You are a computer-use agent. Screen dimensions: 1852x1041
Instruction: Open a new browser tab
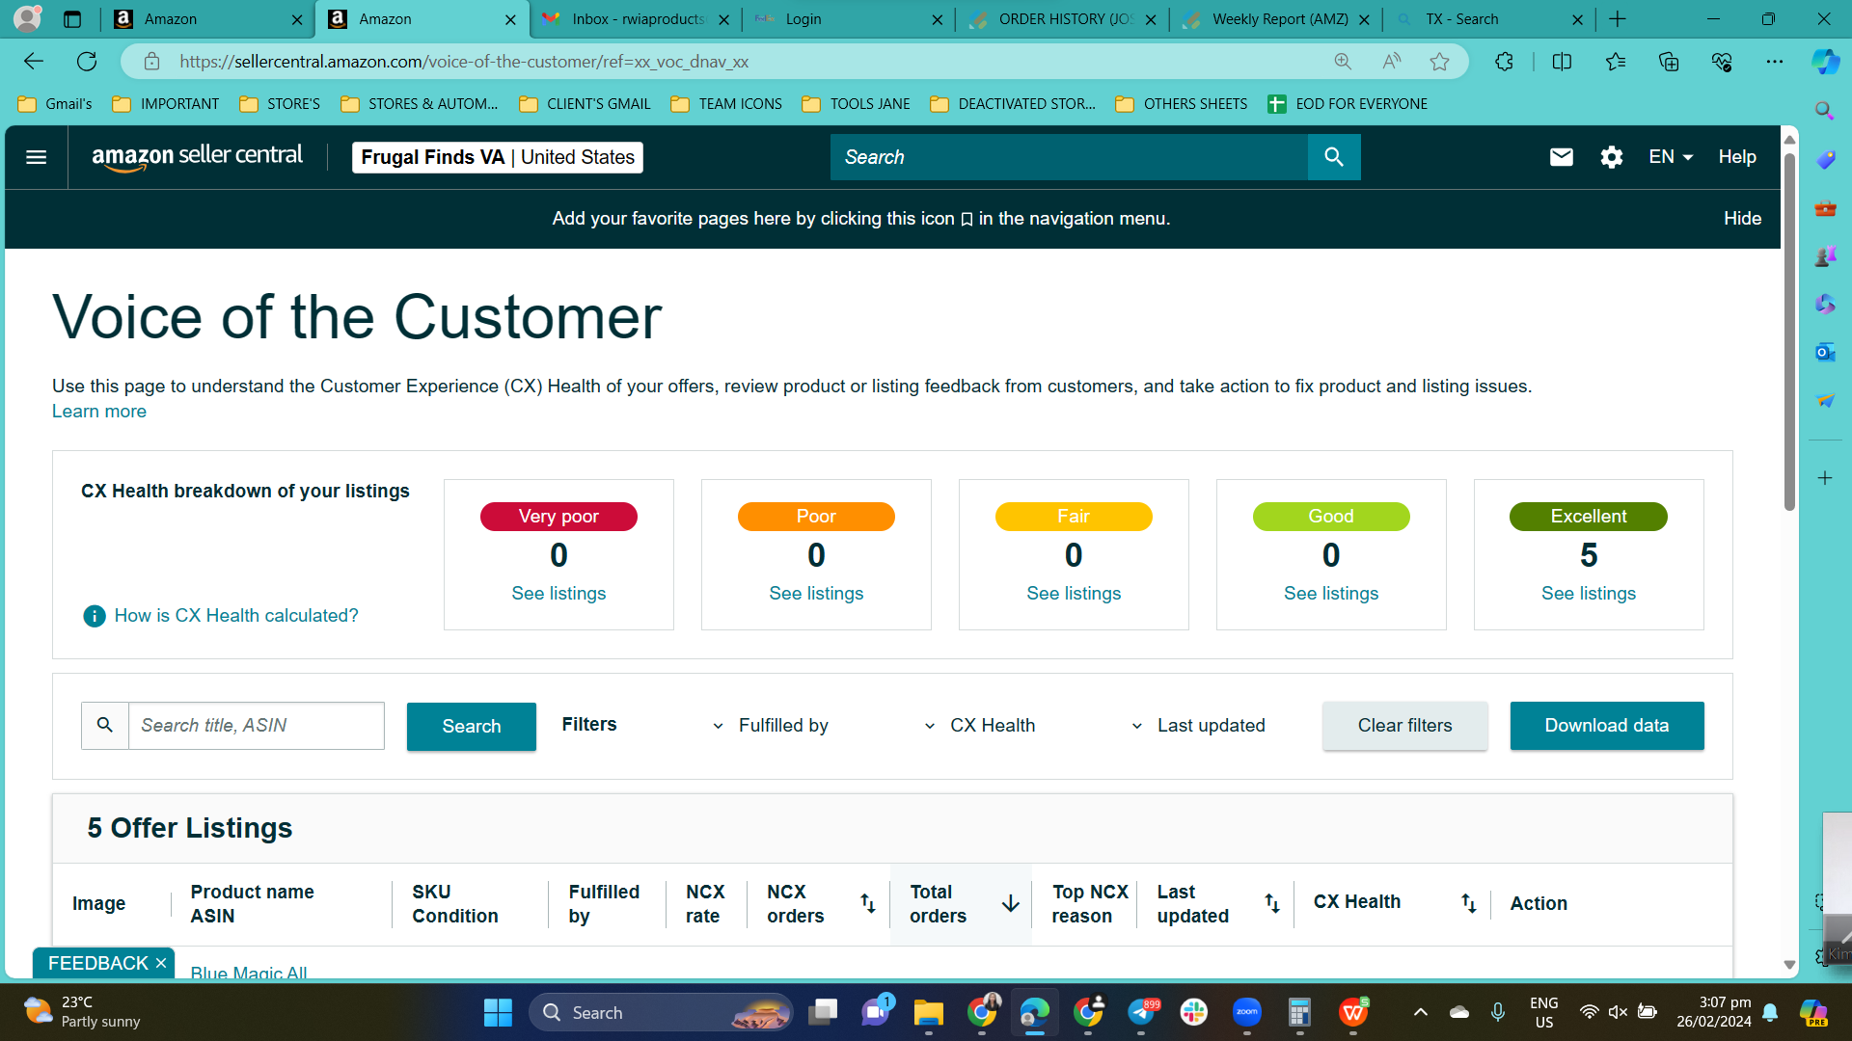(1618, 19)
